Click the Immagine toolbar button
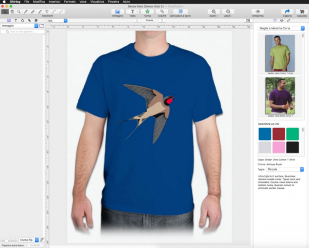This screenshot has width=309, height=248. point(118,13)
